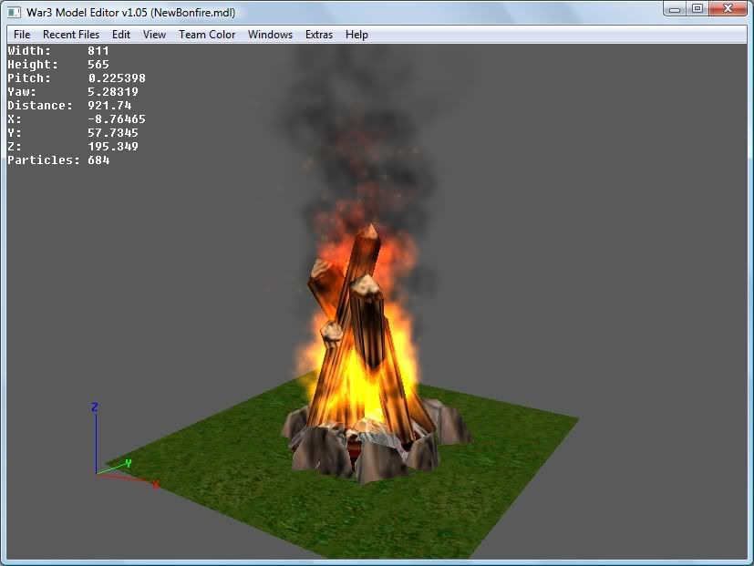
Task: Click the window title text NewBonfire.mdl
Action: click(192, 13)
